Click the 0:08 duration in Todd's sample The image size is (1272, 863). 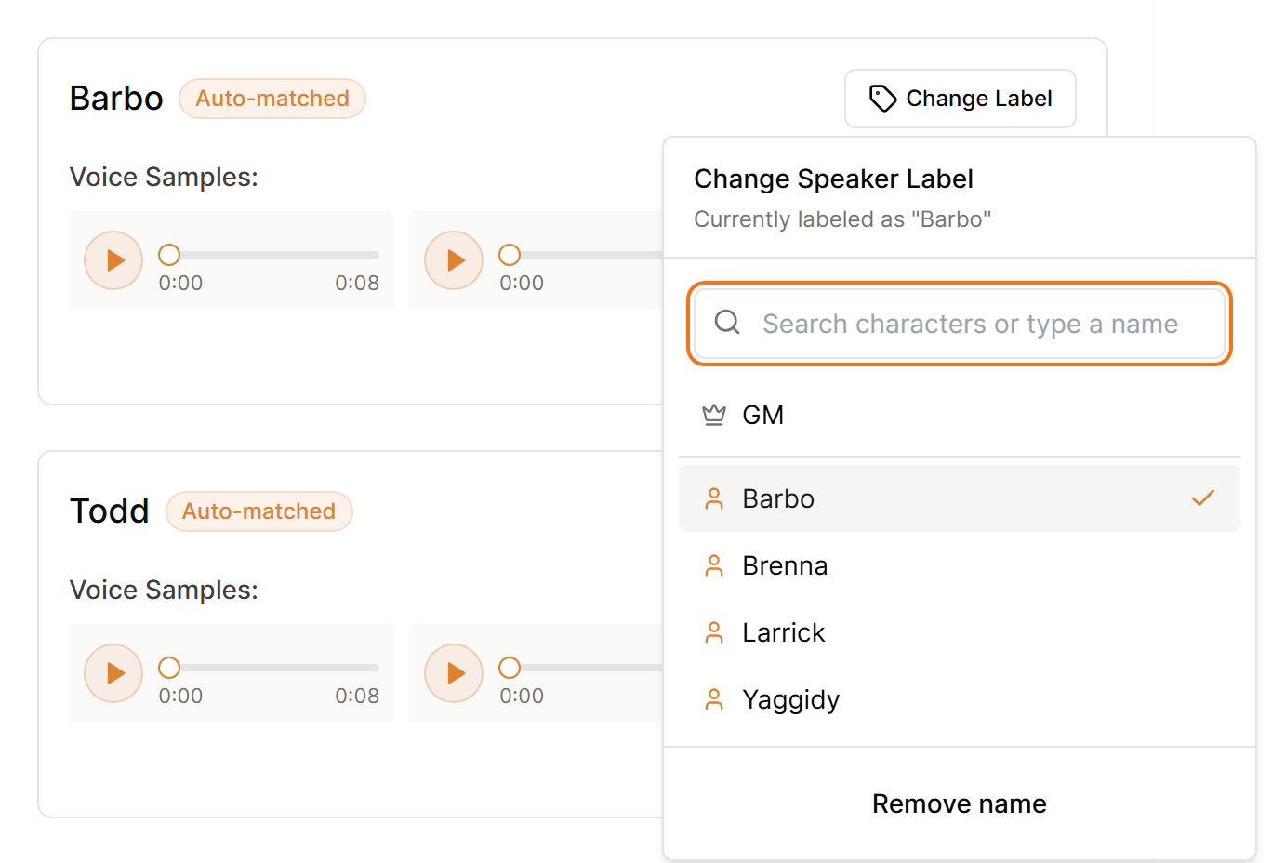click(357, 696)
